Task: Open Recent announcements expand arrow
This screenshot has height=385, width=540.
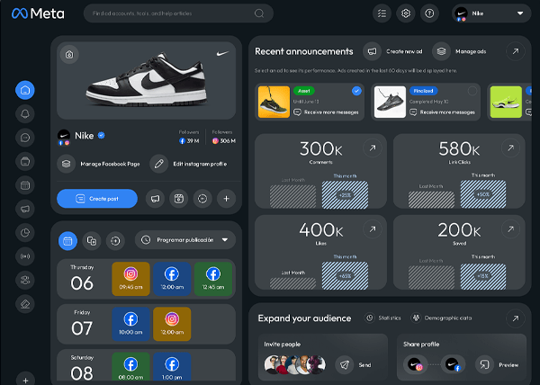Action: 516,51
